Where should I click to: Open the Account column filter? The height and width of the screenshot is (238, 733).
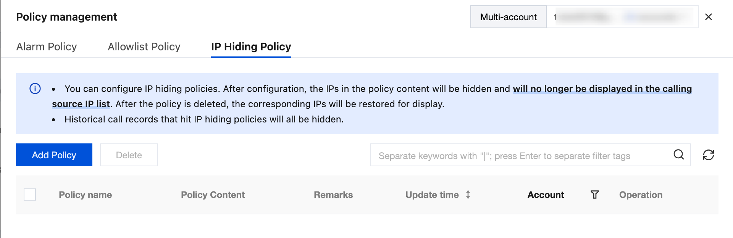(x=594, y=195)
